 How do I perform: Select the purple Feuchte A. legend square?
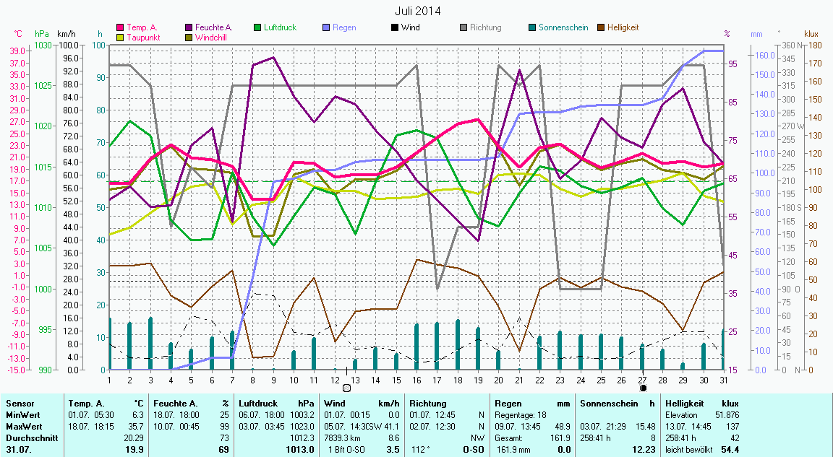tap(189, 27)
